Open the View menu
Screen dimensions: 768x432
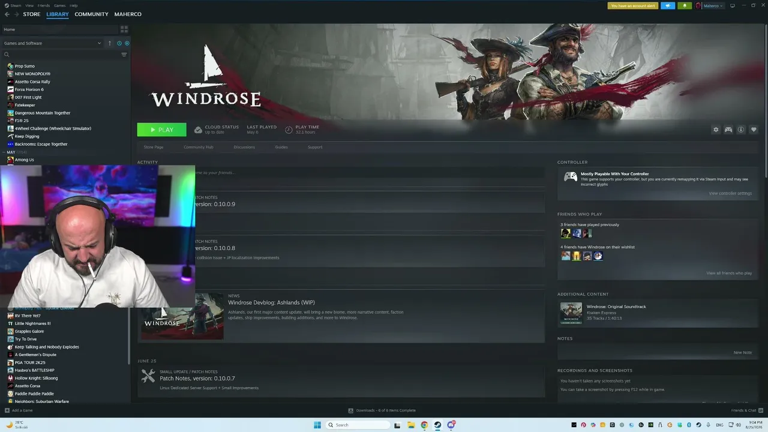pos(29,5)
